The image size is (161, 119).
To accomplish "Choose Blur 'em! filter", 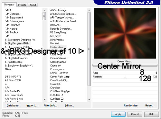I will [x=55, y=43].
